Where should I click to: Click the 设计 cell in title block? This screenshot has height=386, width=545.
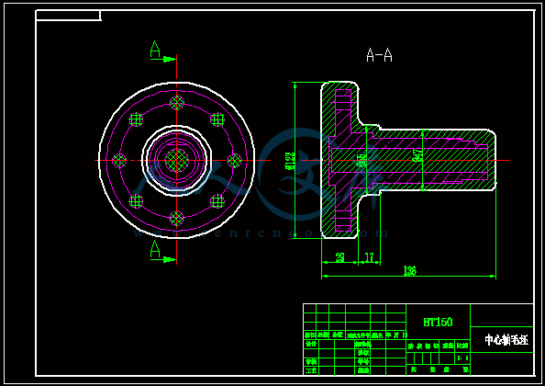point(311,344)
